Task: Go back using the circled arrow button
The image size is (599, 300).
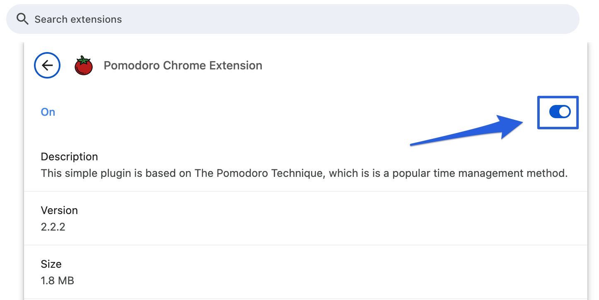Action: click(x=47, y=65)
